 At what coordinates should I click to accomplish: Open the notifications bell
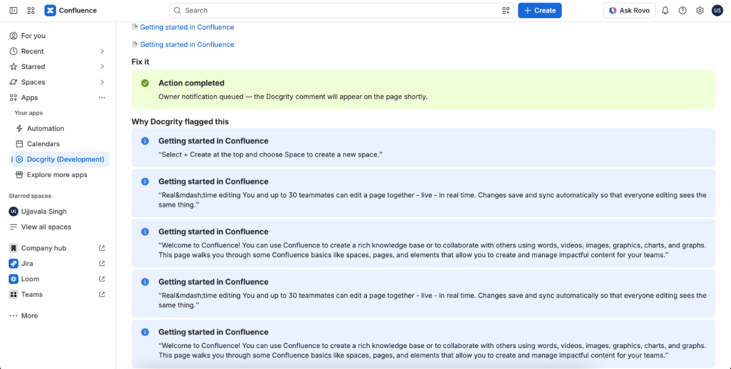666,10
